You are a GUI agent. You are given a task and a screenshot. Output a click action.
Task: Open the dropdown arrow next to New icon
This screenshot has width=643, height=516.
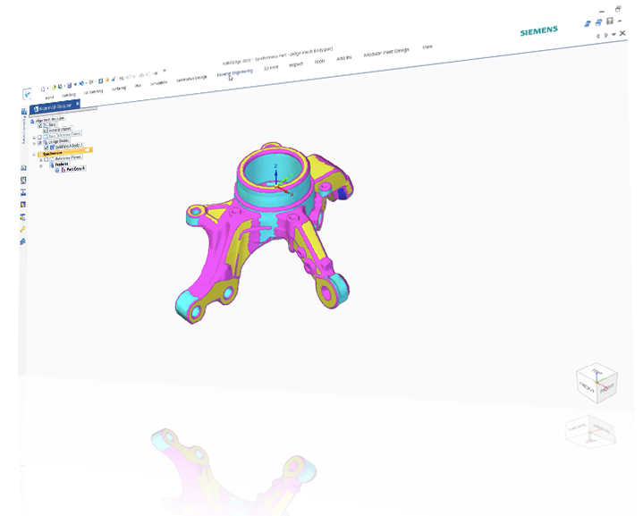coord(47,89)
